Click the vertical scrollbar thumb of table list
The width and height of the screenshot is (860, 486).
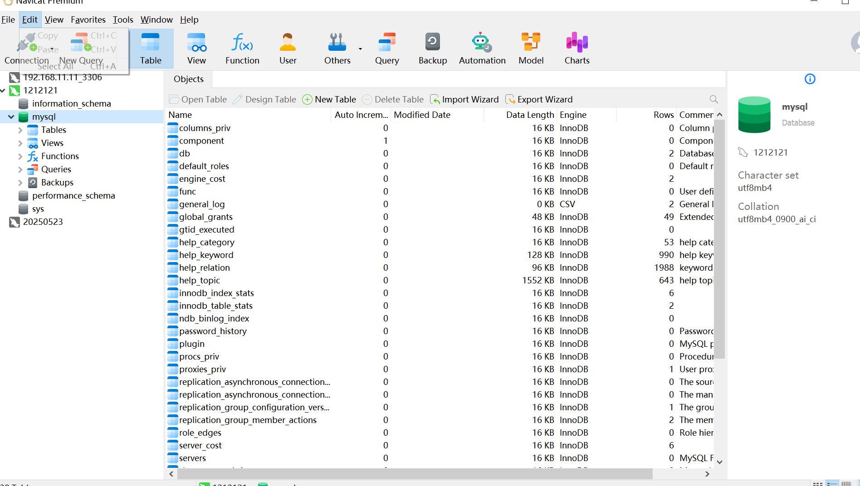pos(719,239)
